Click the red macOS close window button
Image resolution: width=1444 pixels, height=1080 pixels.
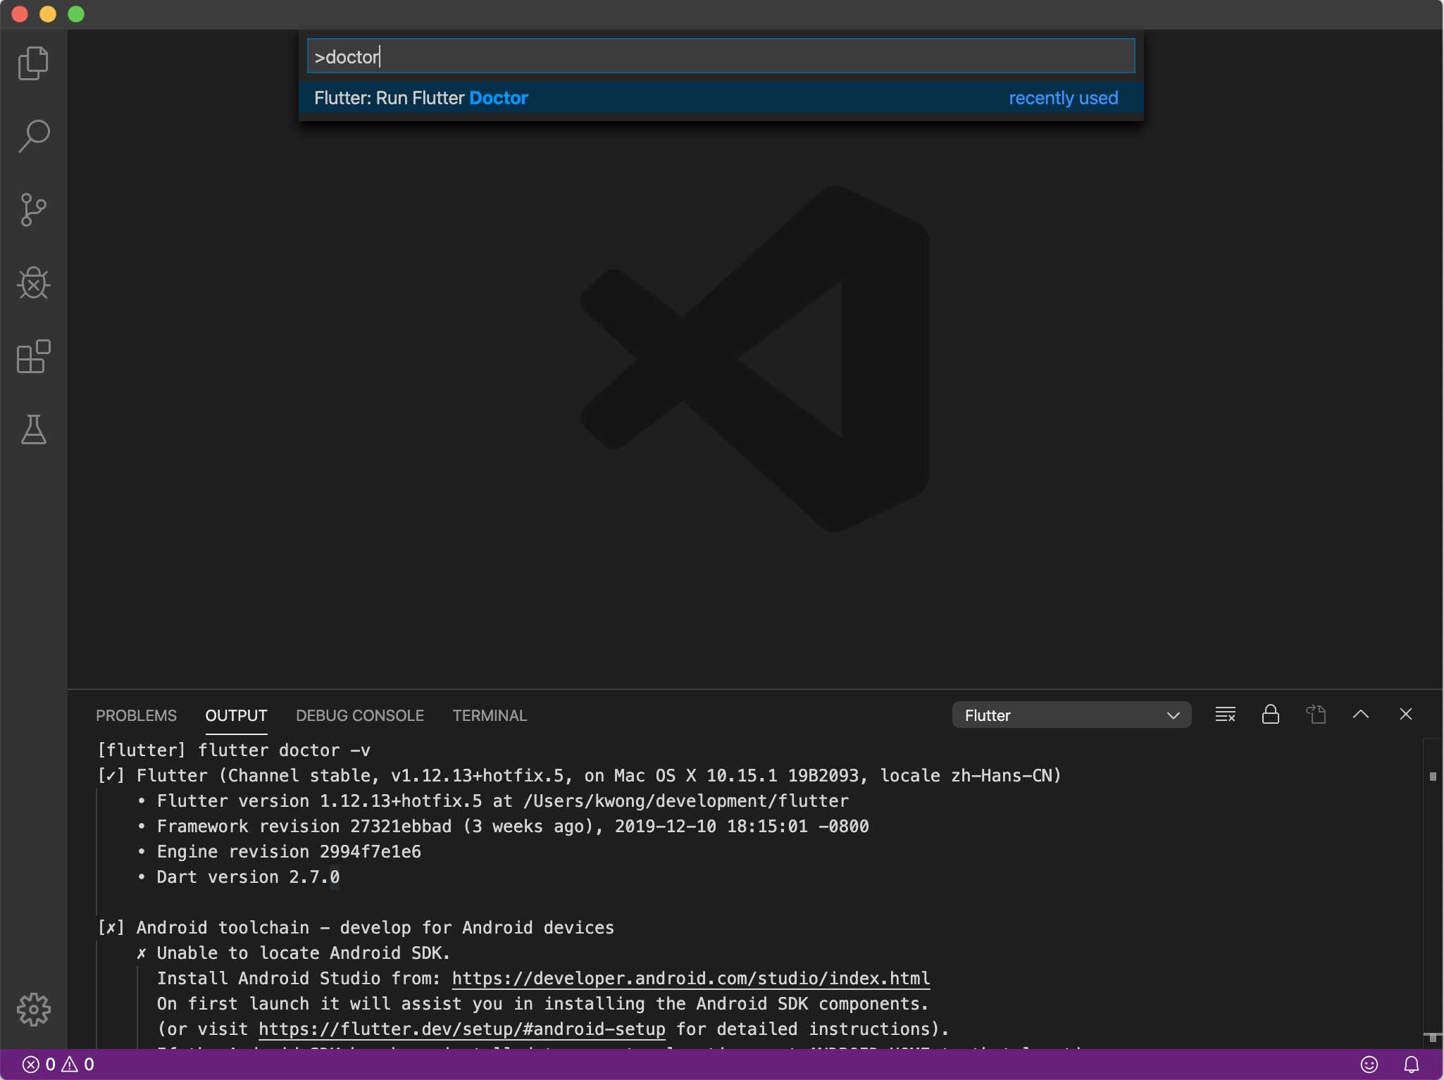tap(20, 14)
